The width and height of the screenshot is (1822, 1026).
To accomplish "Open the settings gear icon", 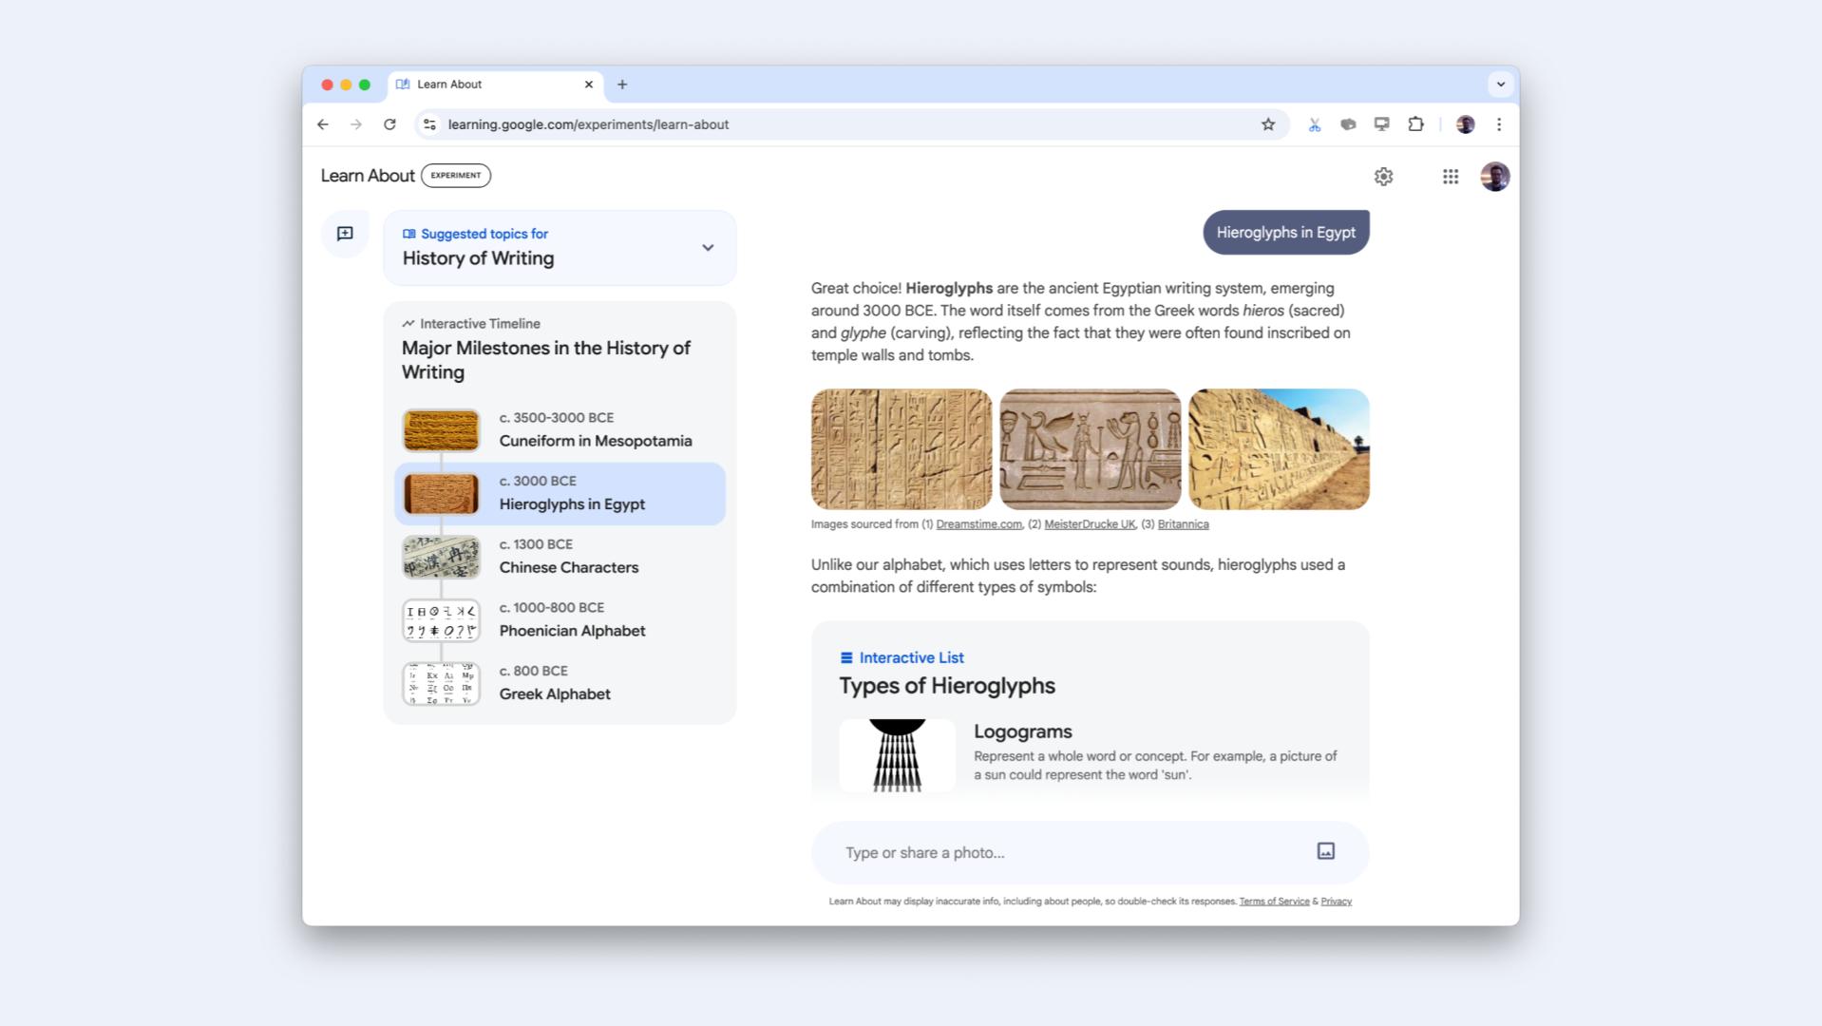I will pos(1383,177).
